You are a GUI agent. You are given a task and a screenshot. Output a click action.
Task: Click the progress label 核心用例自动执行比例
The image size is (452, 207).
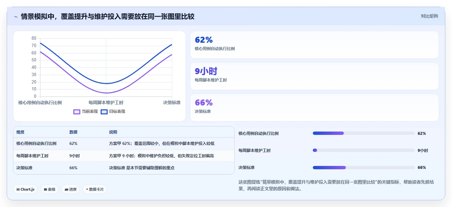coord(258,134)
